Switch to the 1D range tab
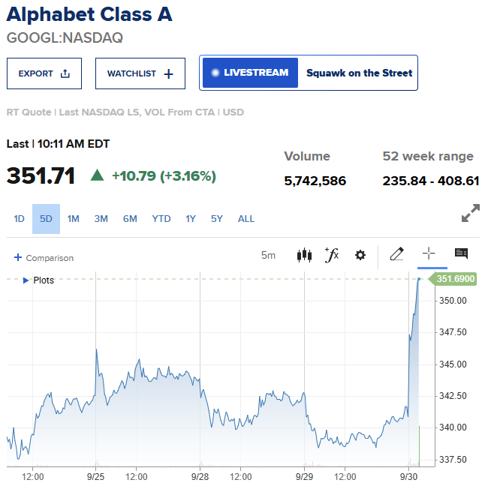The width and height of the screenshot is (485, 489). coord(19,219)
